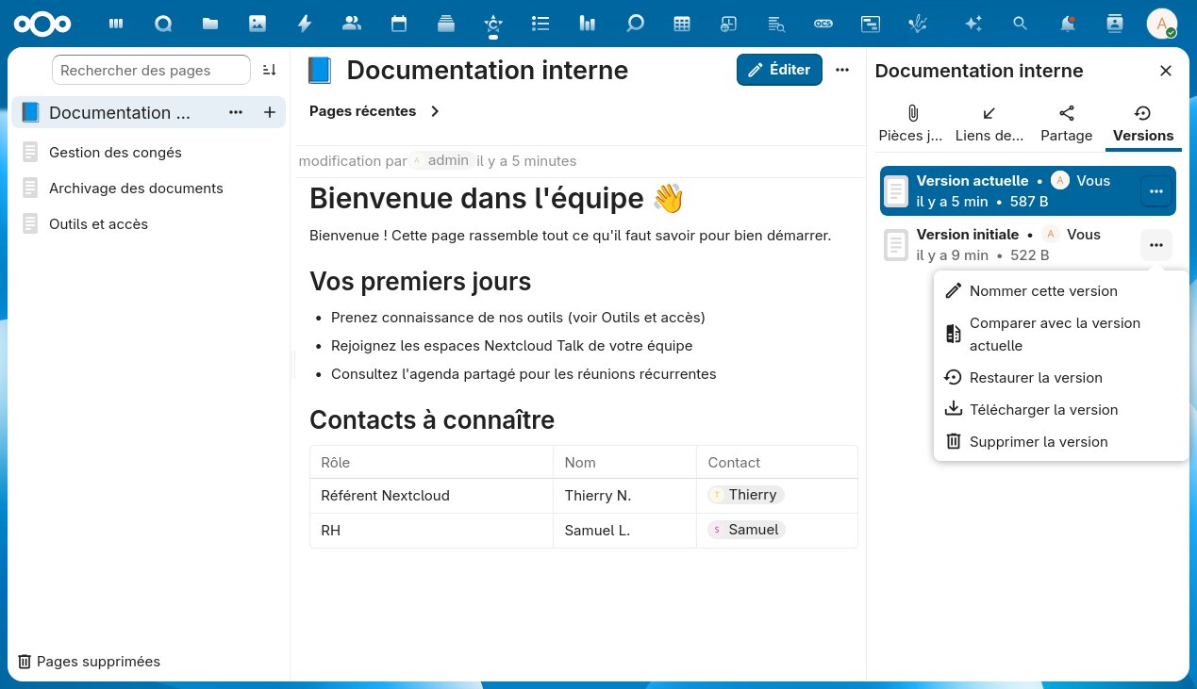Switch to the Partage tab
This screenshot has height=689, width=1197.
click(x=1066, y=123)
